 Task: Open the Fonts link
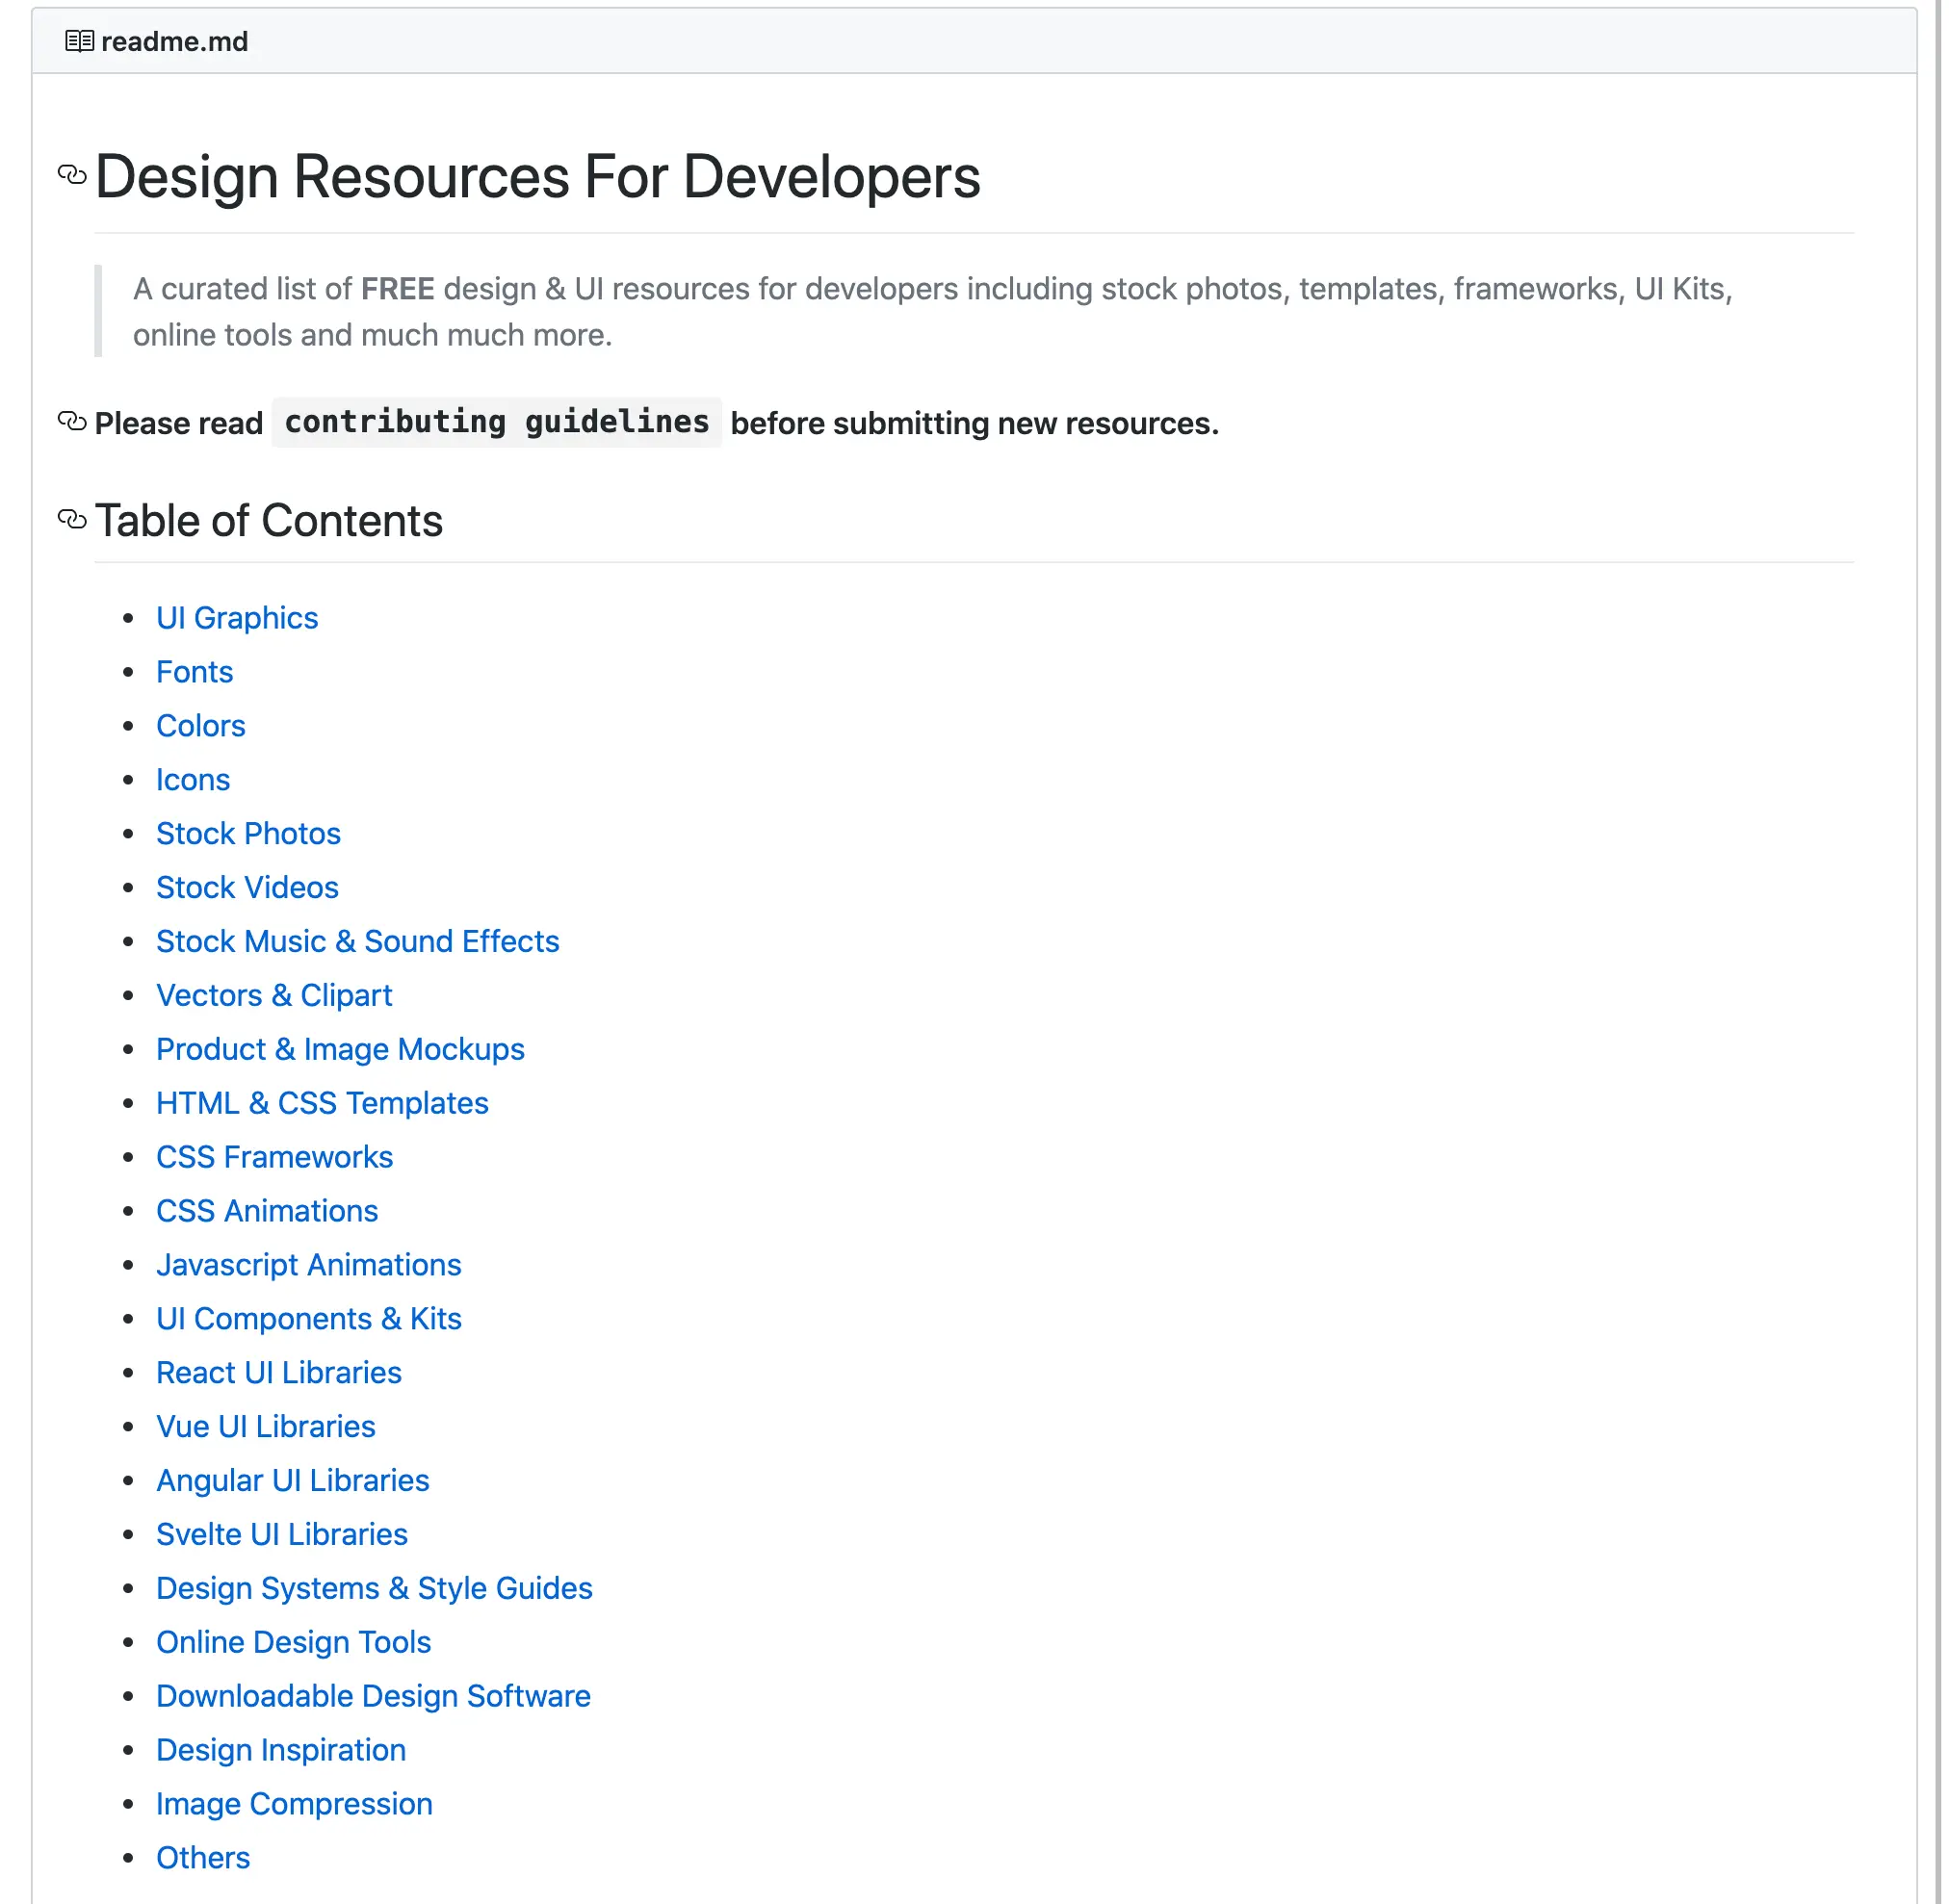click(195, 672)
